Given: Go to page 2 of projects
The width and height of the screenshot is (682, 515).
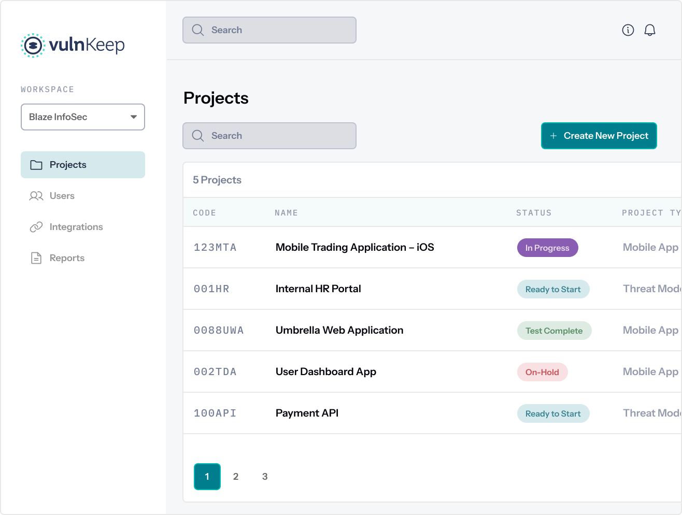Looking at the screenshot, I should click(x=236, y=477).
